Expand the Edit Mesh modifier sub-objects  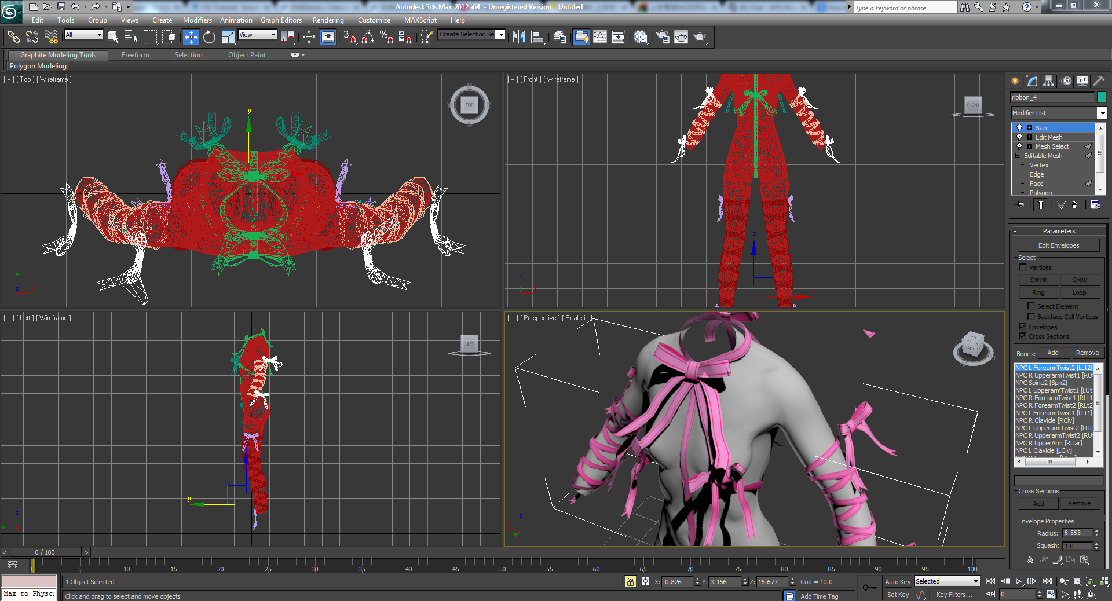point(1029,137)
